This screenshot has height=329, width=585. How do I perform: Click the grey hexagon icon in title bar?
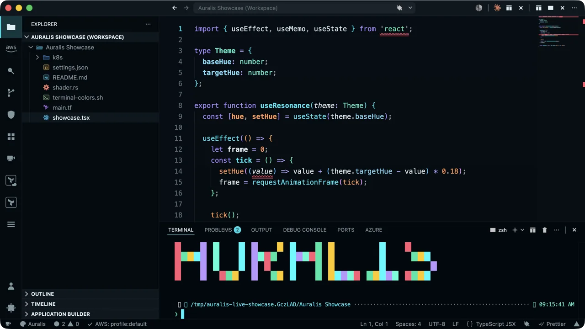coord(479,8)
